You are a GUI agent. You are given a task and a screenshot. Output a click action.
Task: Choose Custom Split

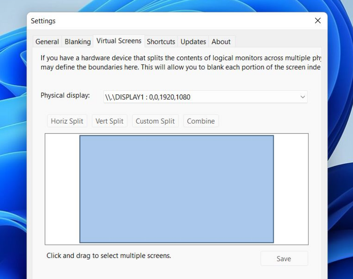point(156,121)
